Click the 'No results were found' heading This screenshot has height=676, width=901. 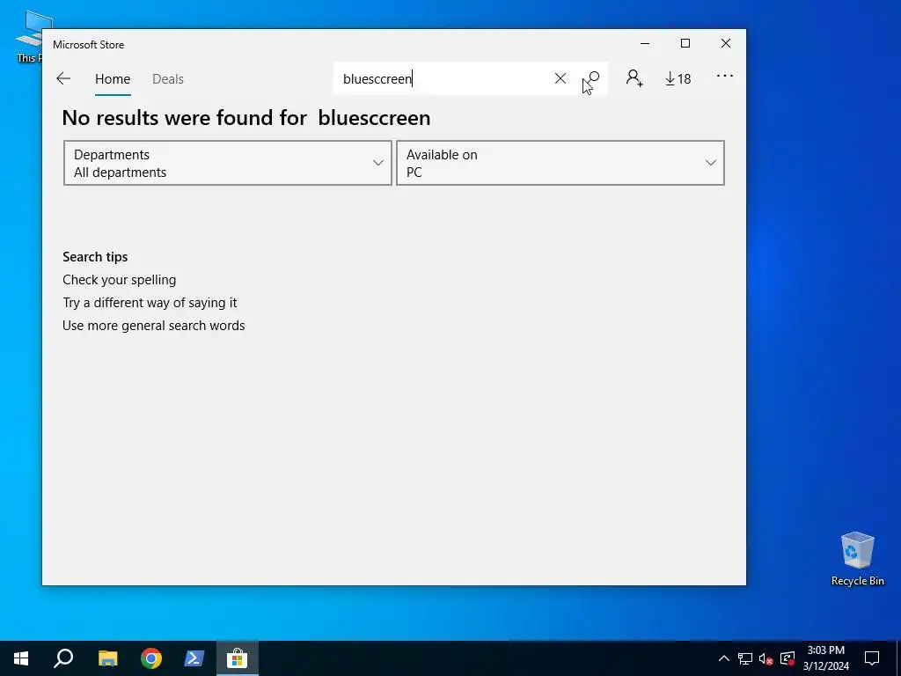pyautogui.click(x=246, y=118)
